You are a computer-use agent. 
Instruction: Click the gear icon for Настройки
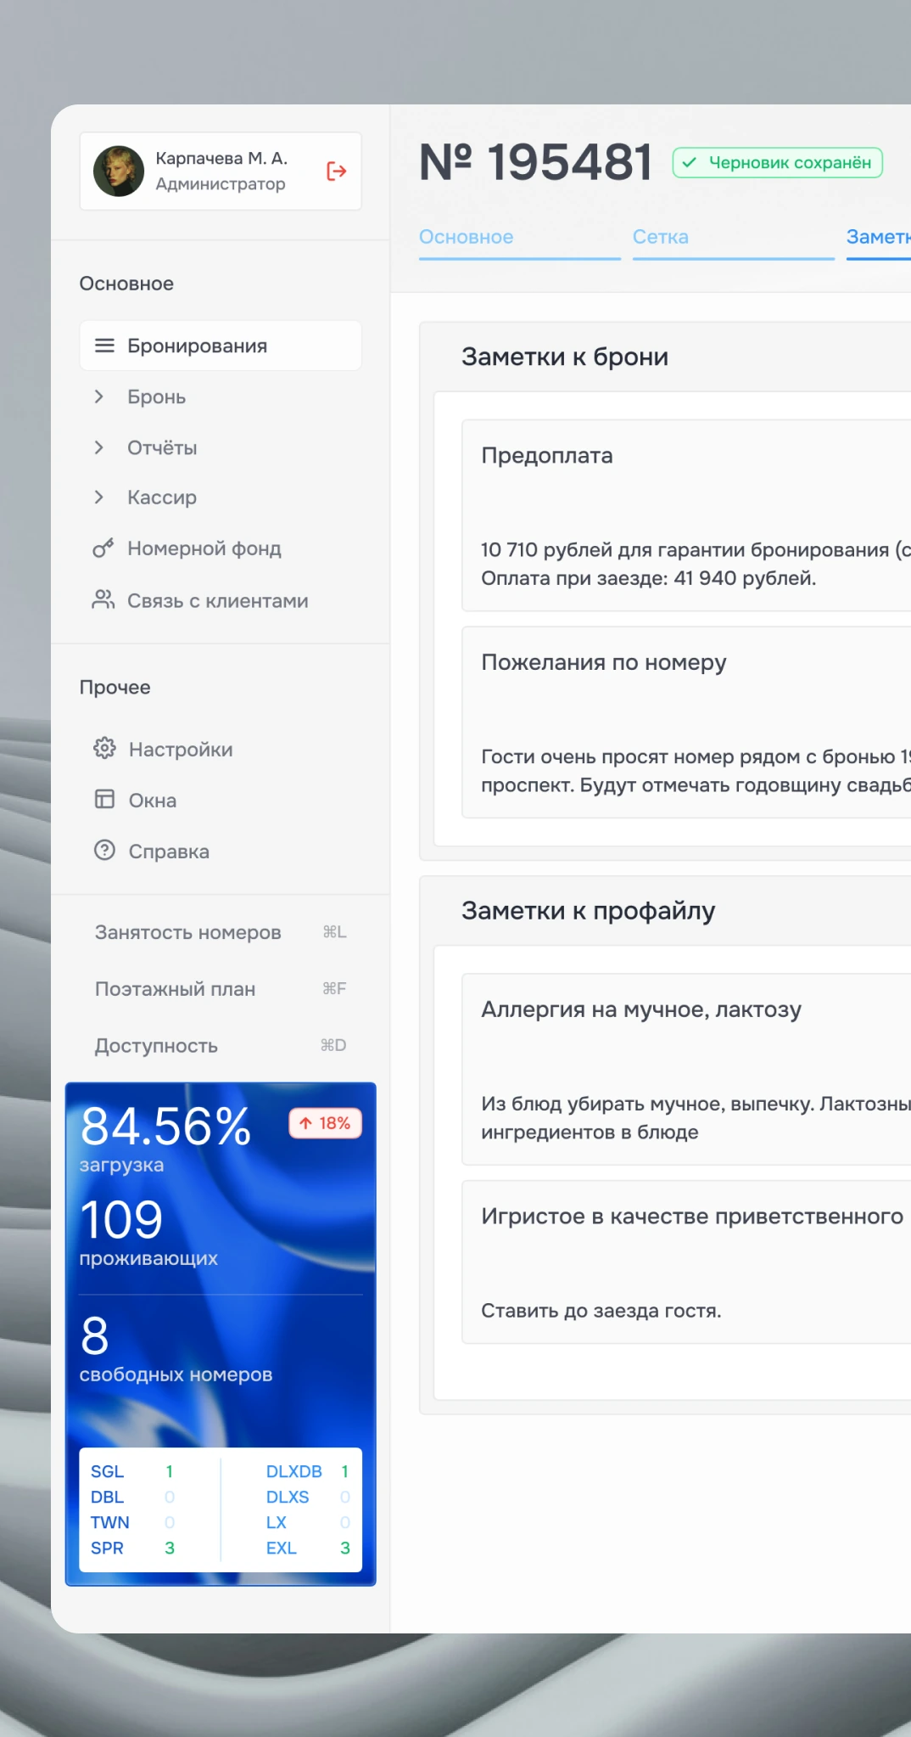(x=104, y=749)
